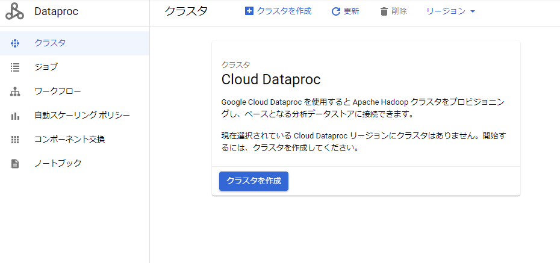Click the クラスタ sidebar icon
560x263 pixels.
point(15,43)
